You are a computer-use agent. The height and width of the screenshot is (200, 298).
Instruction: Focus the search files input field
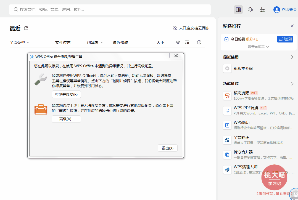[110, 9]
